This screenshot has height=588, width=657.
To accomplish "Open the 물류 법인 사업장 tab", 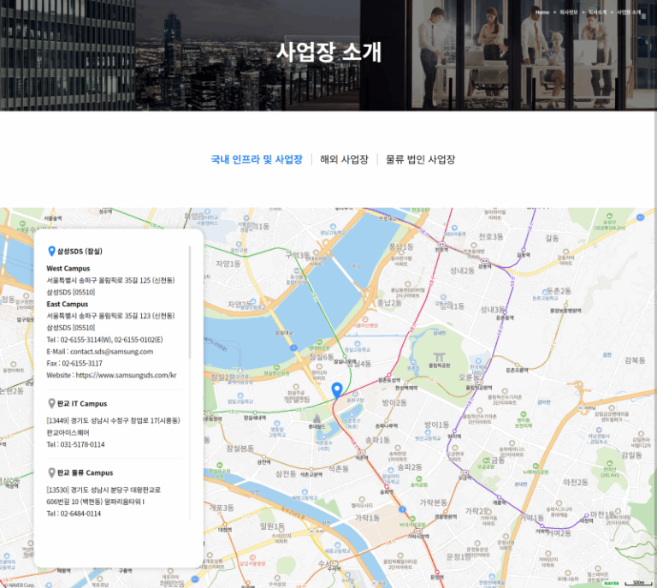I will pyautogui.click(x=420, y=160).
